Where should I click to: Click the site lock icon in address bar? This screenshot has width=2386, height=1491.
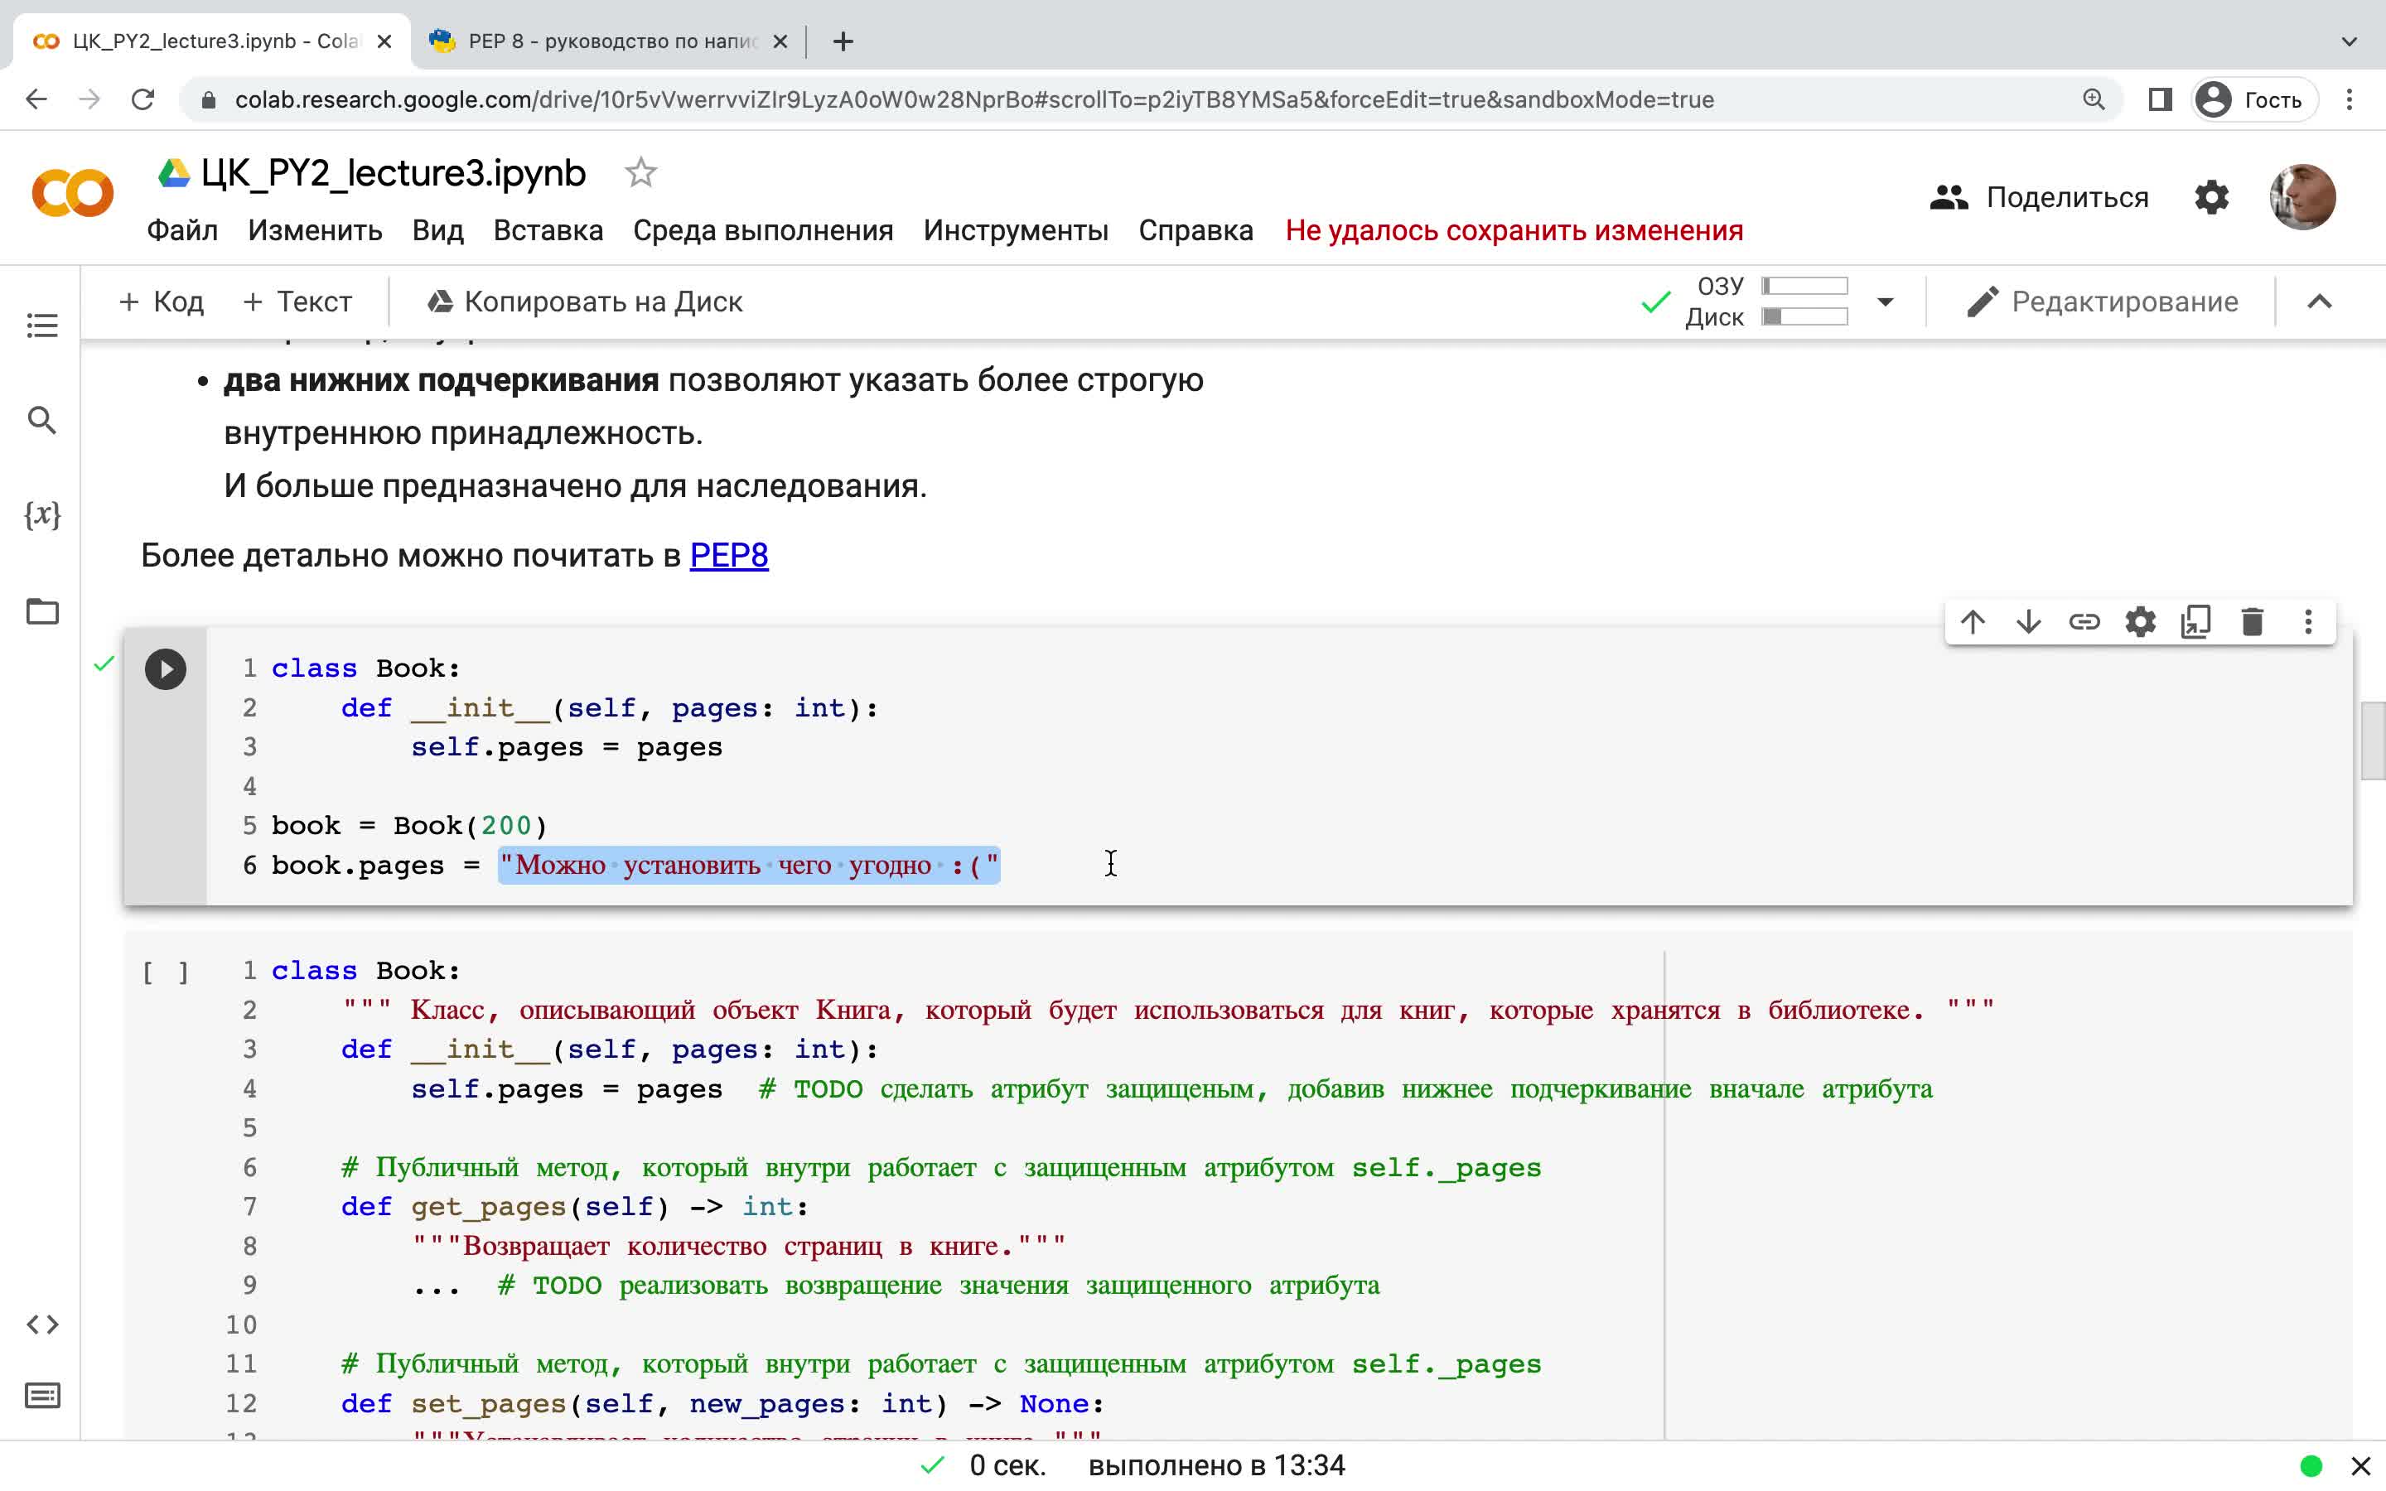coord(208,99)
